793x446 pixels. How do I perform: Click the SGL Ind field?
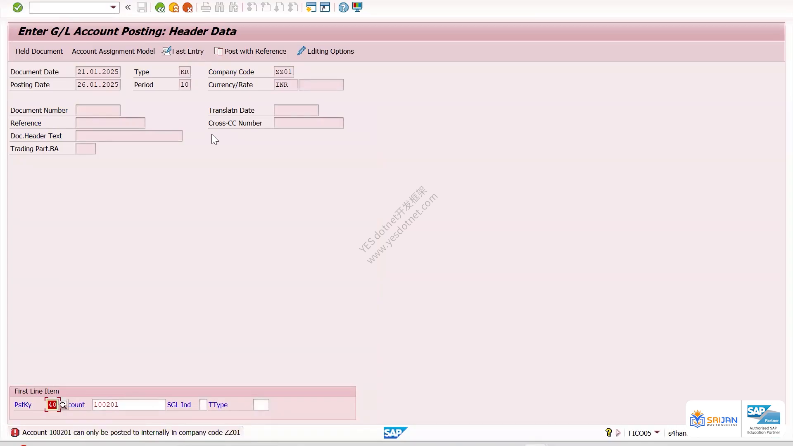click(x=203, y=405)
